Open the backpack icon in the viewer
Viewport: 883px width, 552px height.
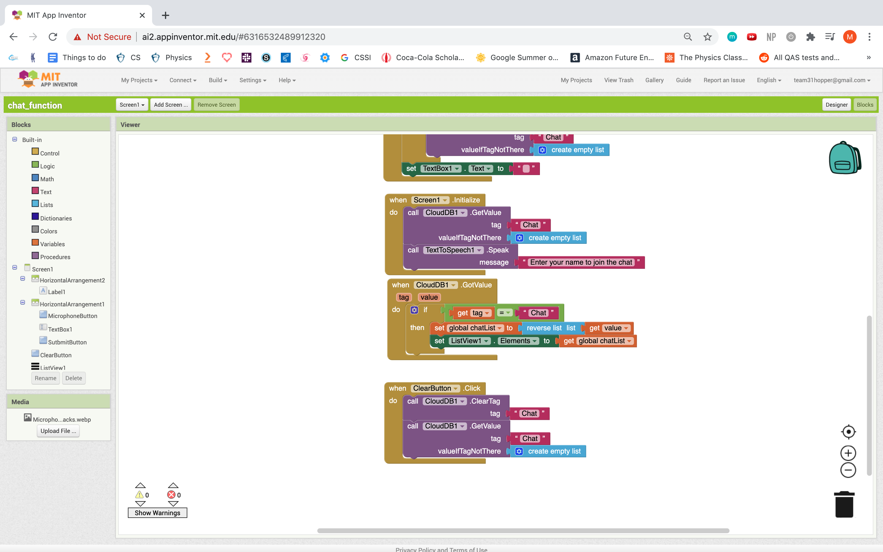[845, 158]
